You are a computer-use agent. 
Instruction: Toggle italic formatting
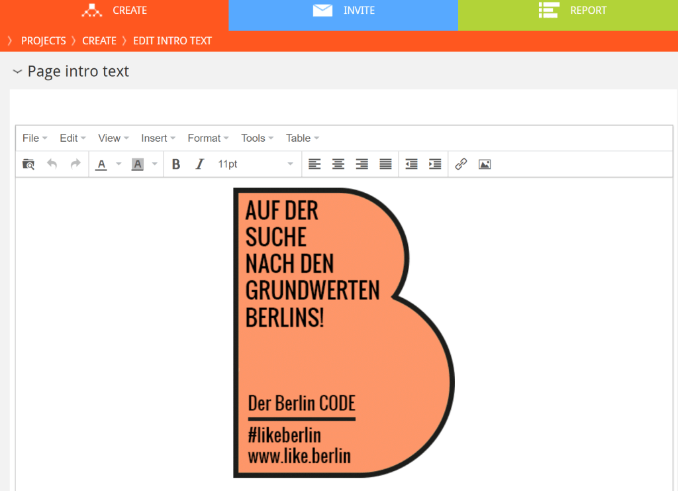click(200, 164)
